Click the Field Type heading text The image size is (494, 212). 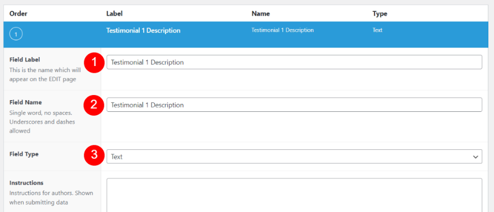24,154
